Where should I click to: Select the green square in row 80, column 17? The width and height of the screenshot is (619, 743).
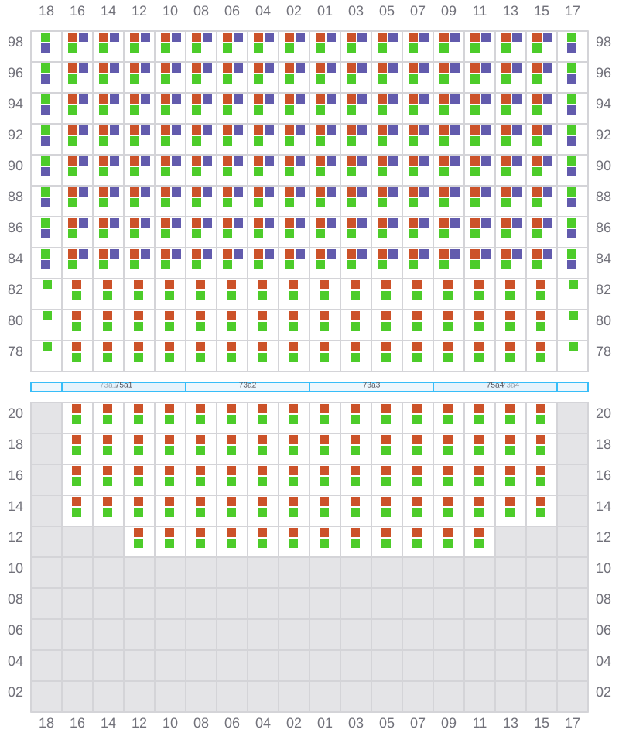pyautogui.click(x=573, y=316)
